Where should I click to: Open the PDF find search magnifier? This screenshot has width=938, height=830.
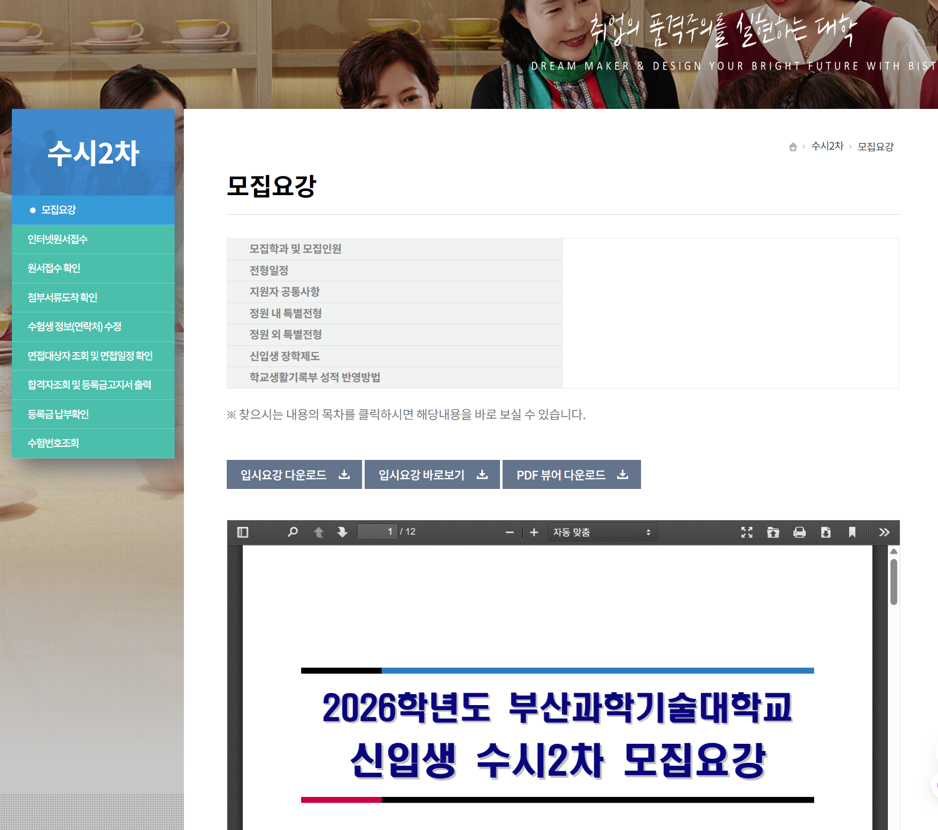[293, 532]
